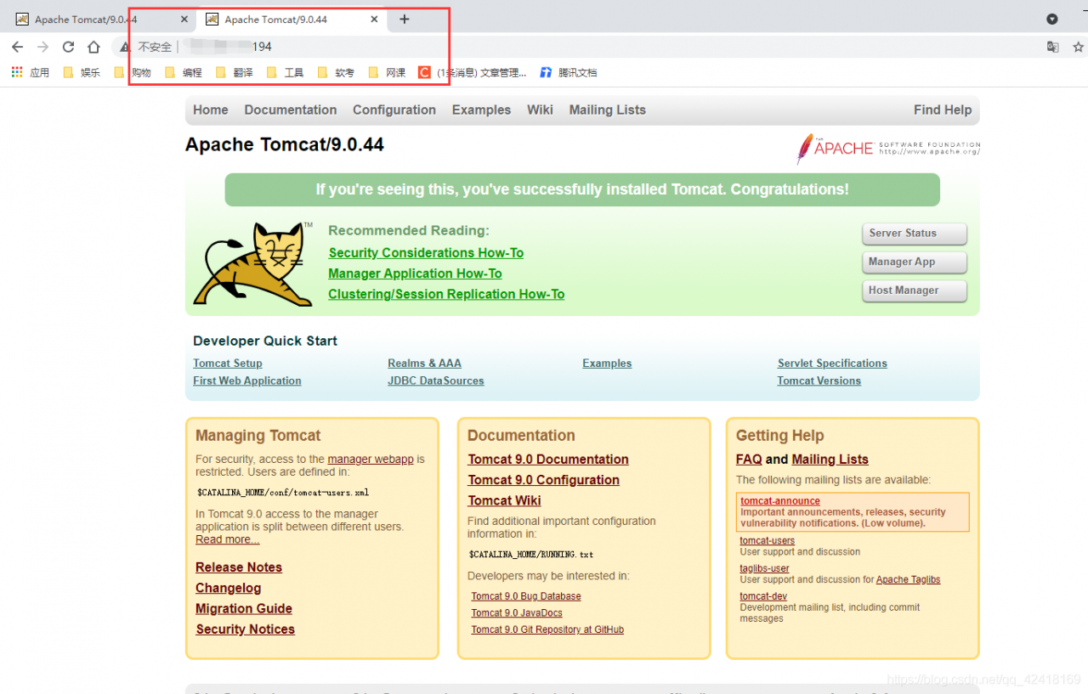The height and width of the screenshot is (694, 1088).
Task: Close the active Apache Tomcat tab
Action: click(374, 20)
